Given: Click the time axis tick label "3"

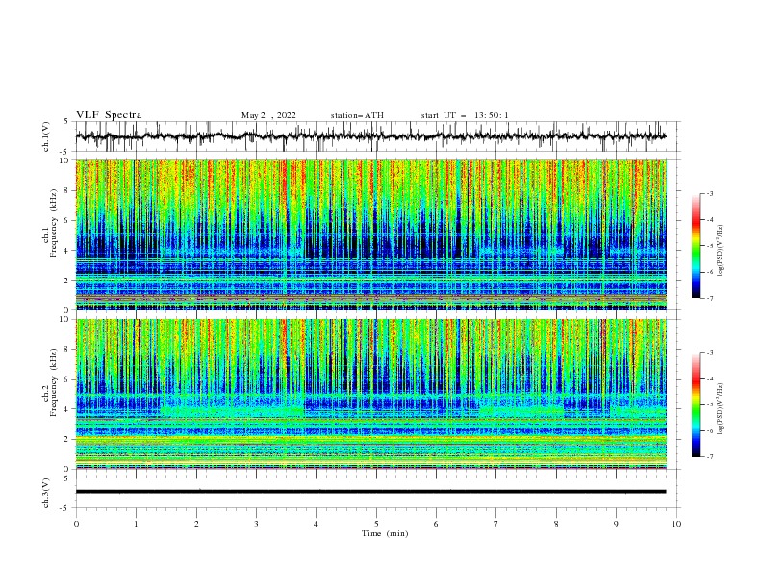Looking at the screenshot, I should pyautogui.click(x=256, y=524).
